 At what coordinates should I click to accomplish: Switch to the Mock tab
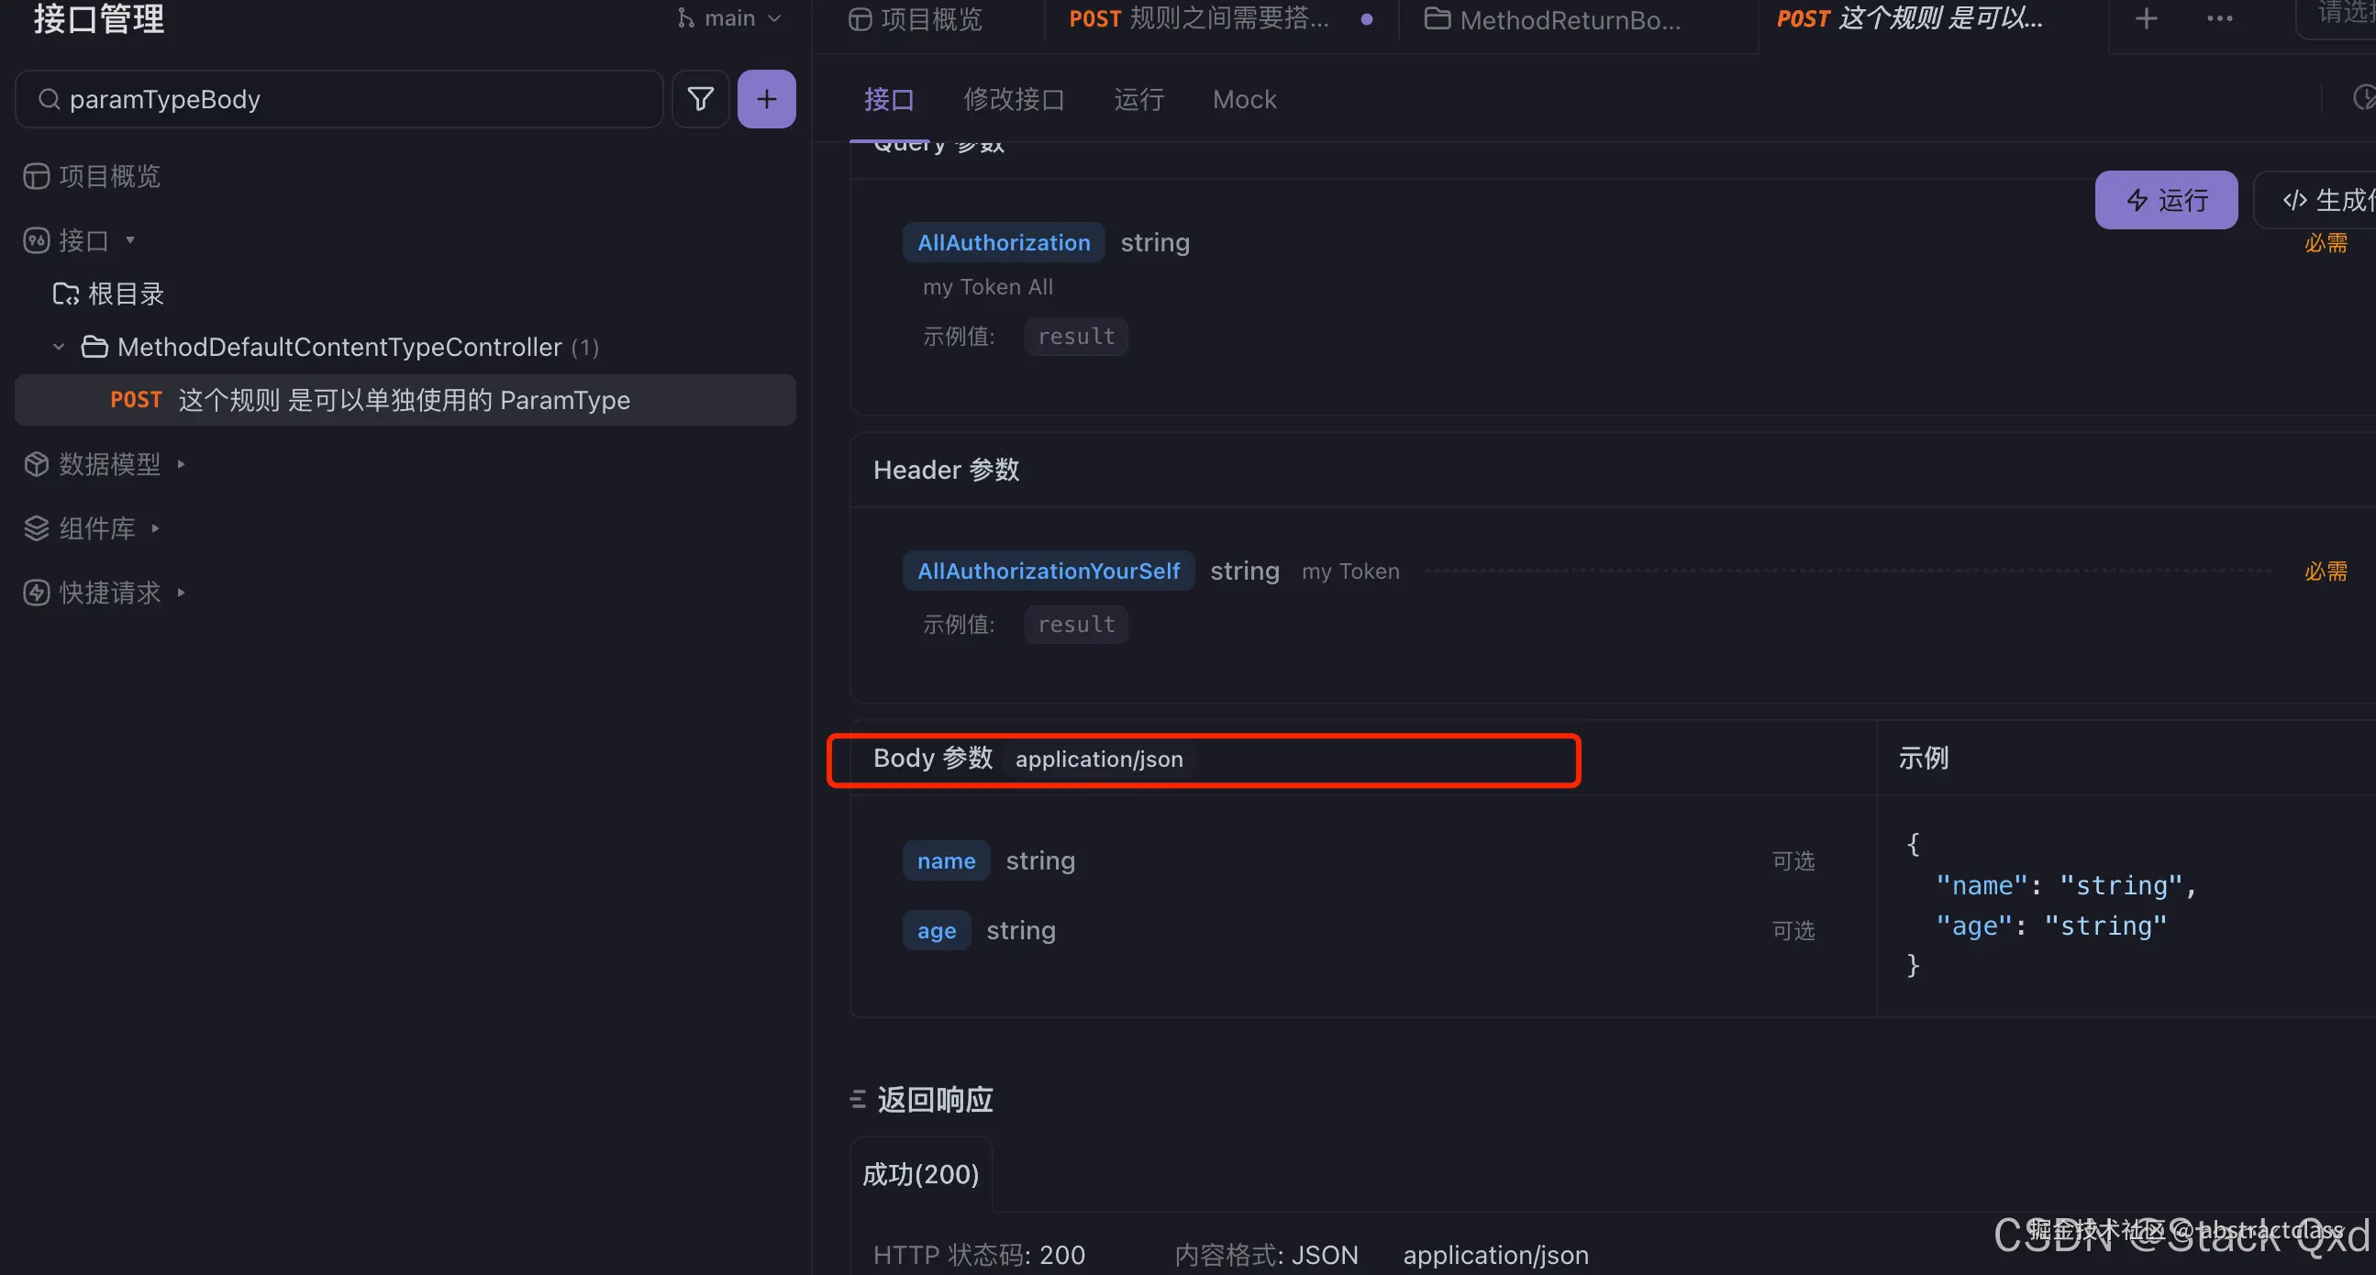[1243, 99]
